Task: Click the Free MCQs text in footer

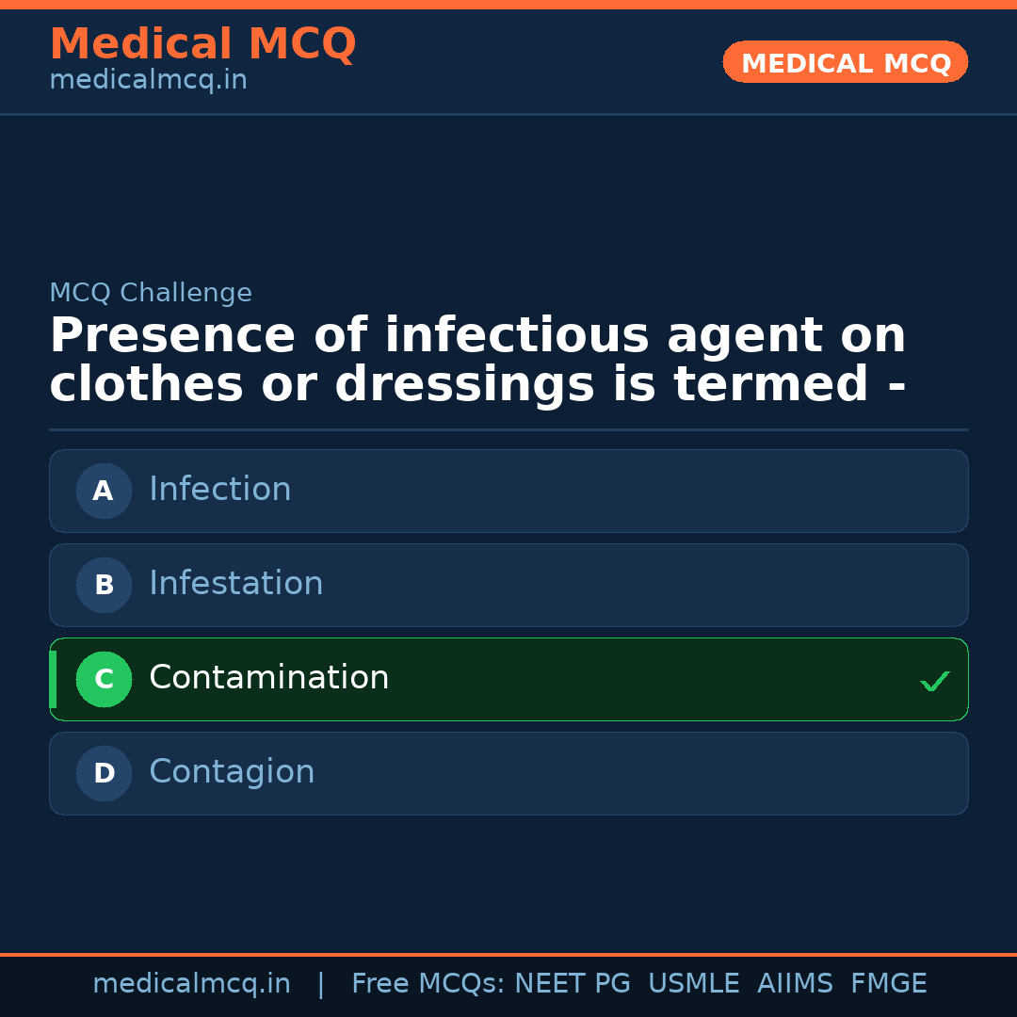Action: 428,984
